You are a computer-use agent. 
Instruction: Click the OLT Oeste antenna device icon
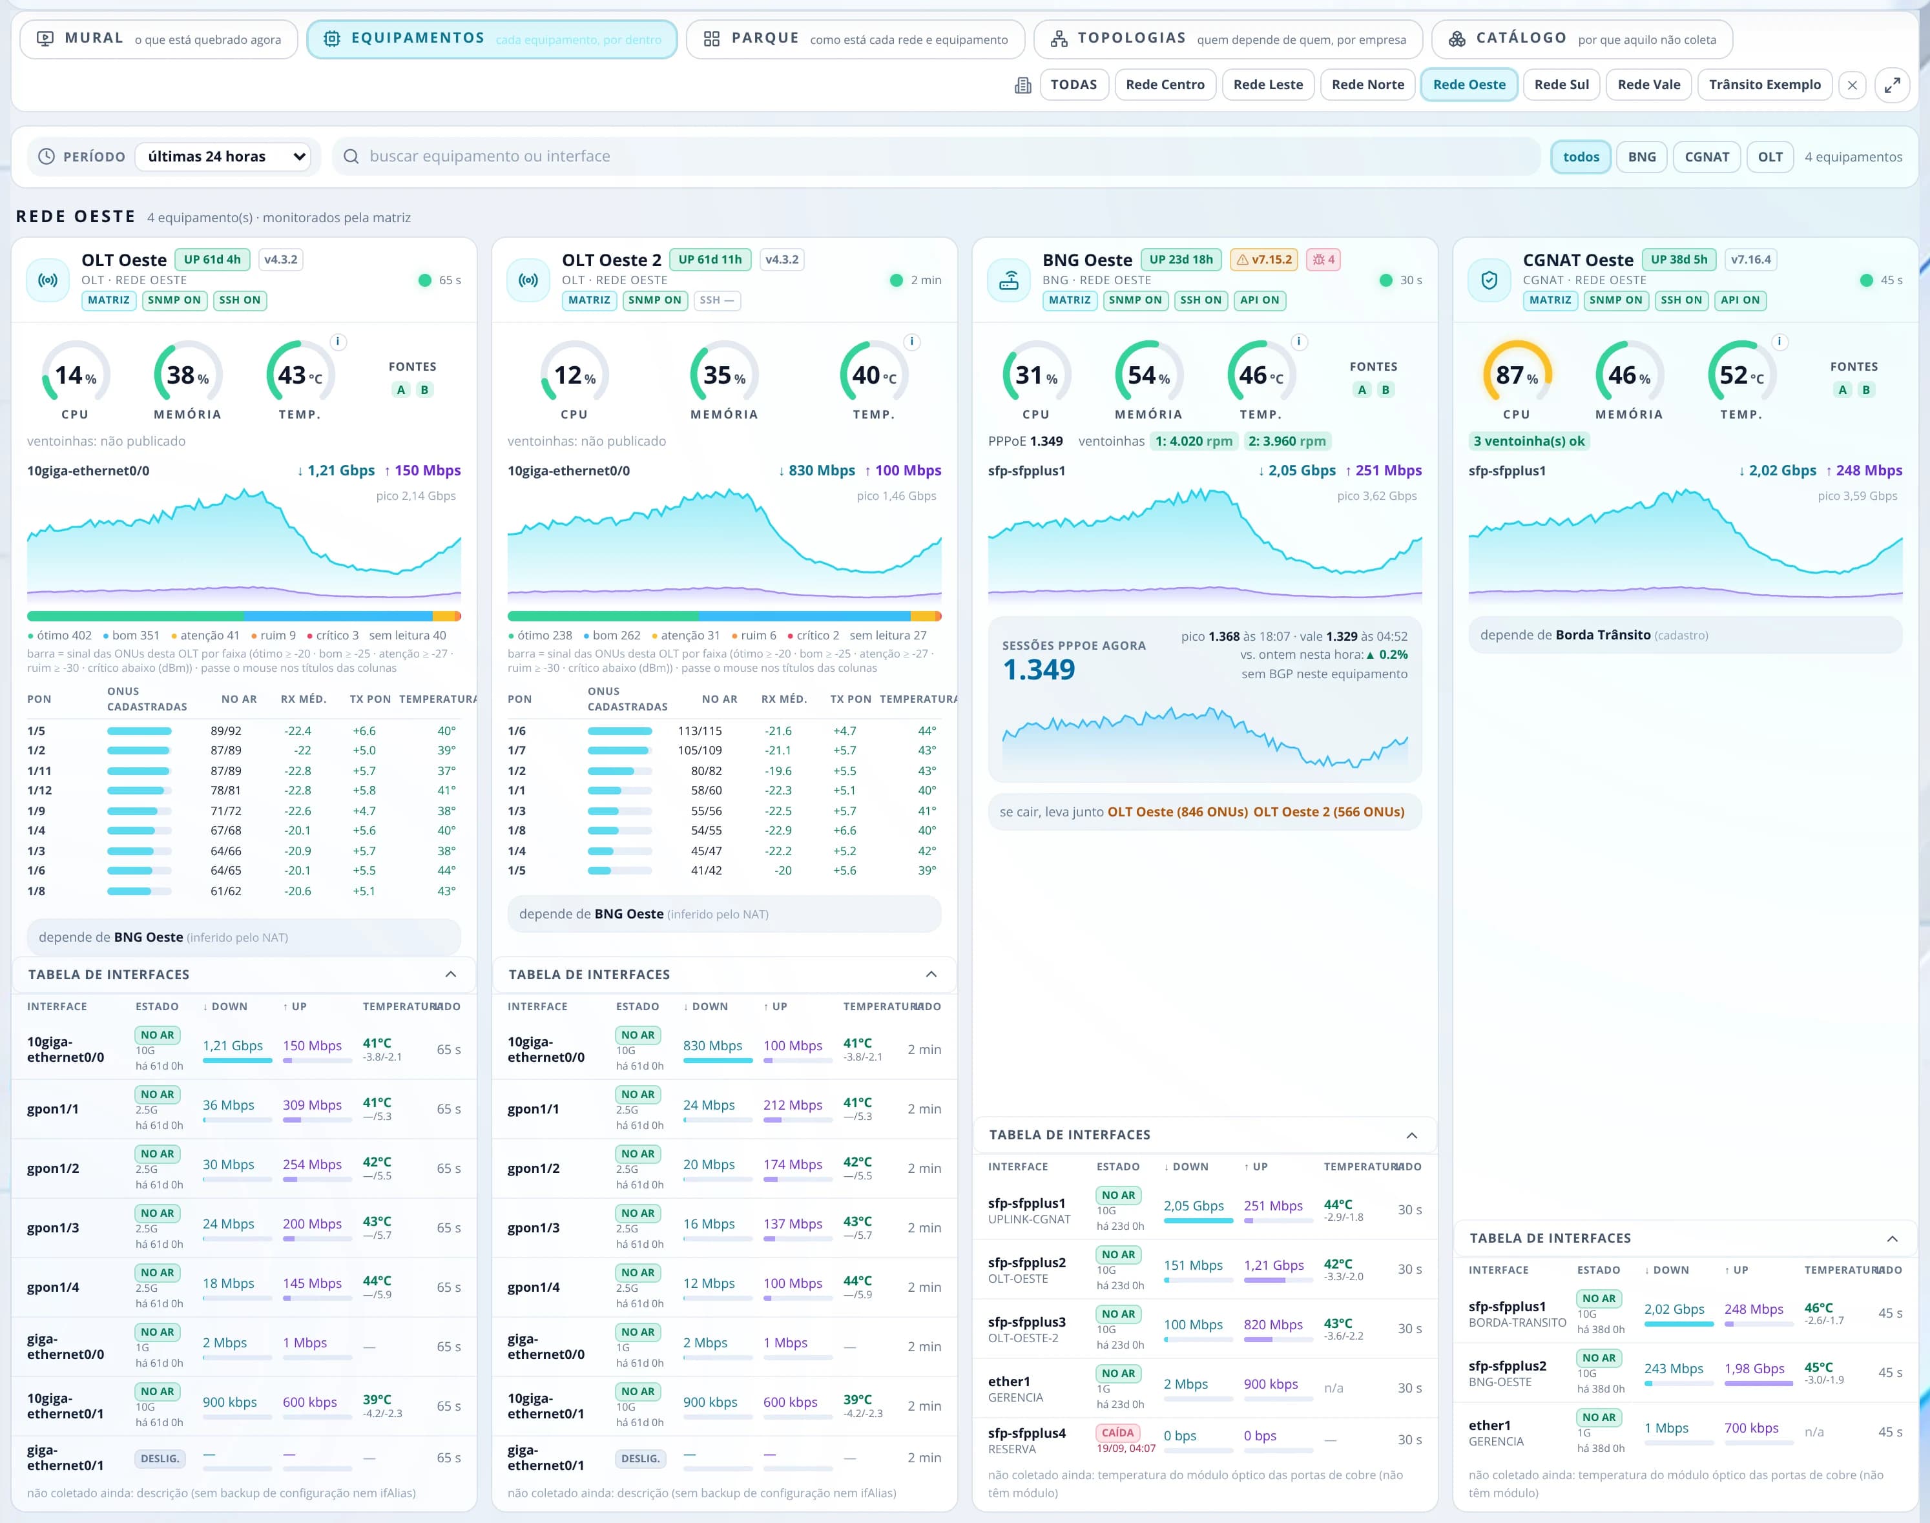(x=48, y=280)
